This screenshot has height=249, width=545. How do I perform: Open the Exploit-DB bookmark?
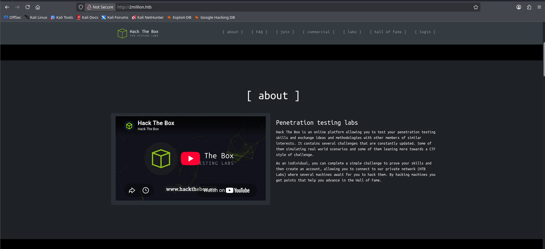click(179, 17)
